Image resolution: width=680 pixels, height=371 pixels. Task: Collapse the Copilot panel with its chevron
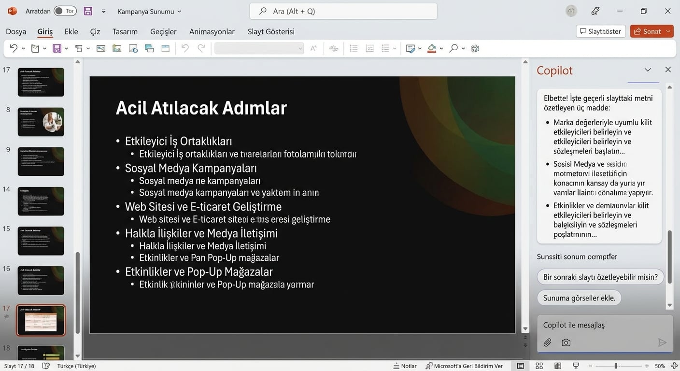click(x=648, y=70)
